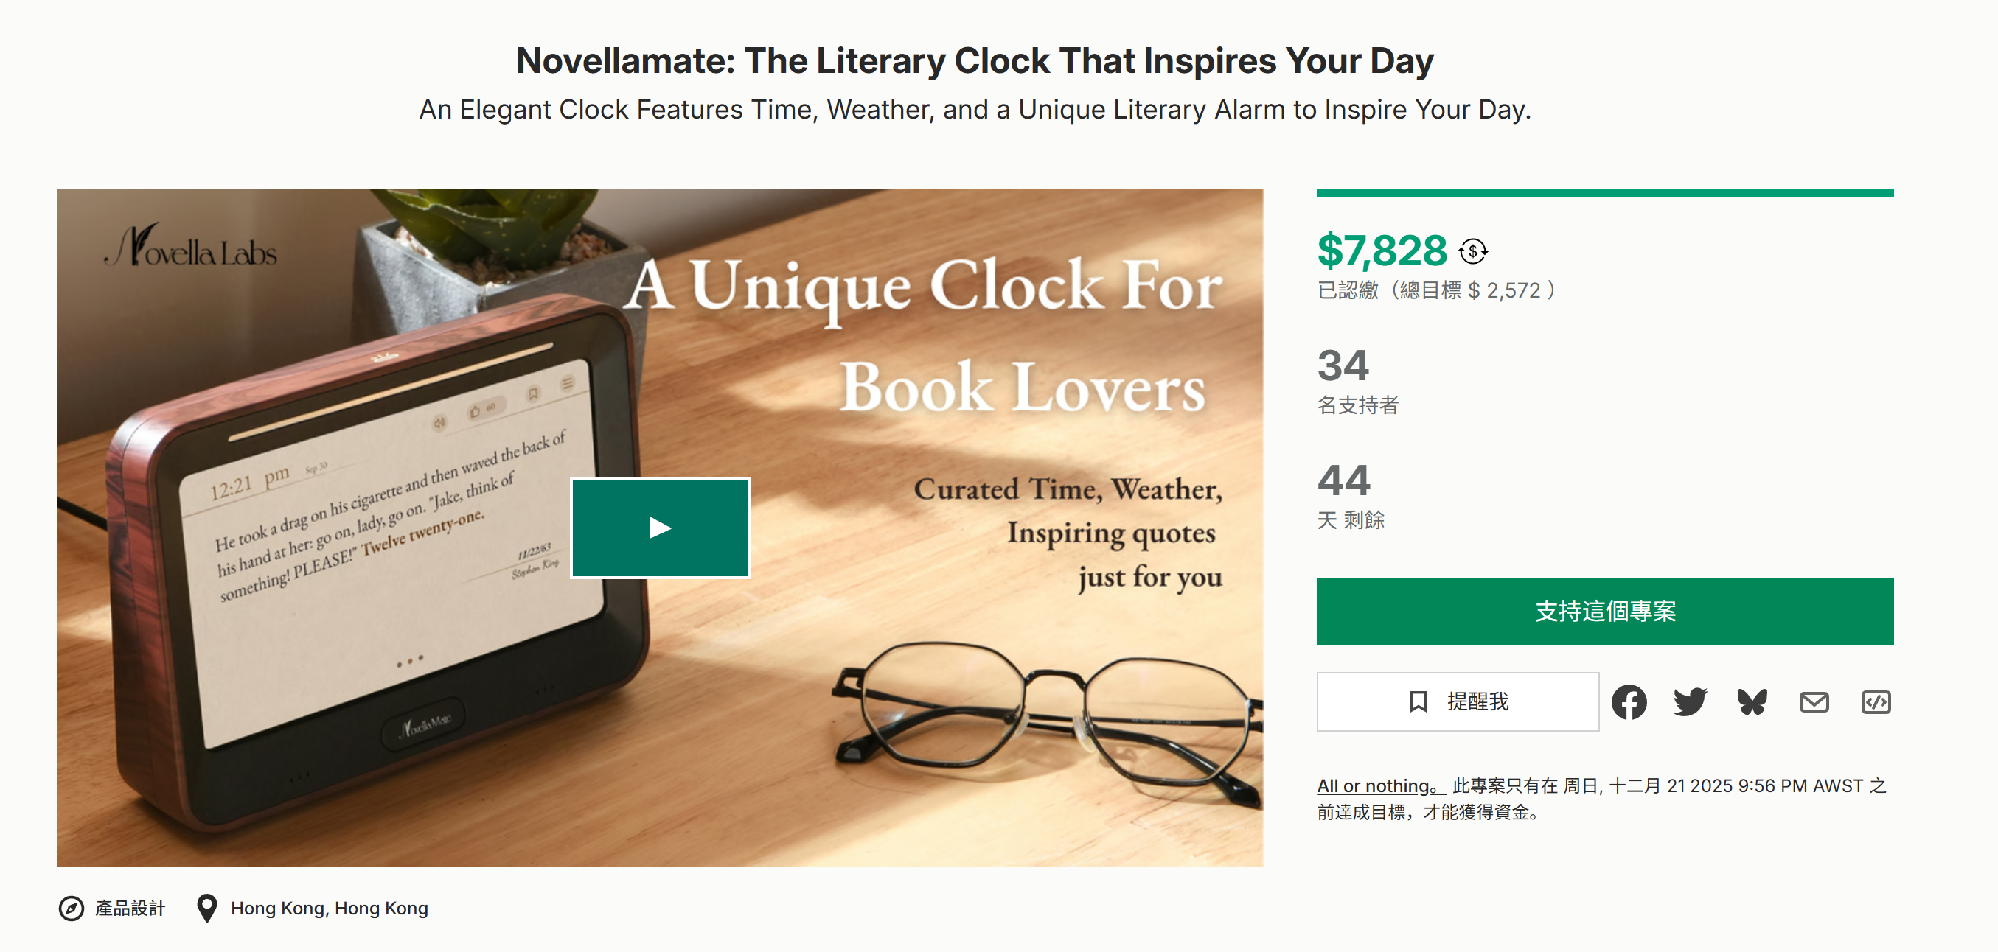Click the 'Hong Kong, Hong Kong' location link
This screenshot has height=952, width=1998.
point(329,908)
